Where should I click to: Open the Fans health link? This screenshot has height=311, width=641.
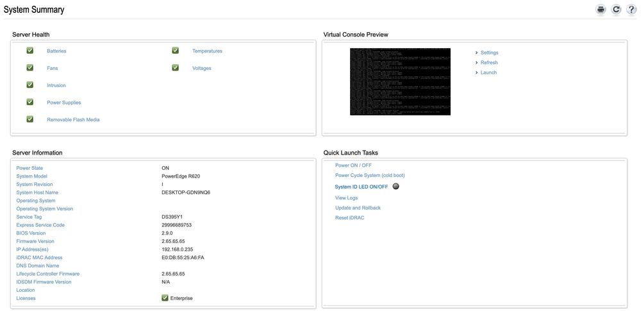click(53, 69)
